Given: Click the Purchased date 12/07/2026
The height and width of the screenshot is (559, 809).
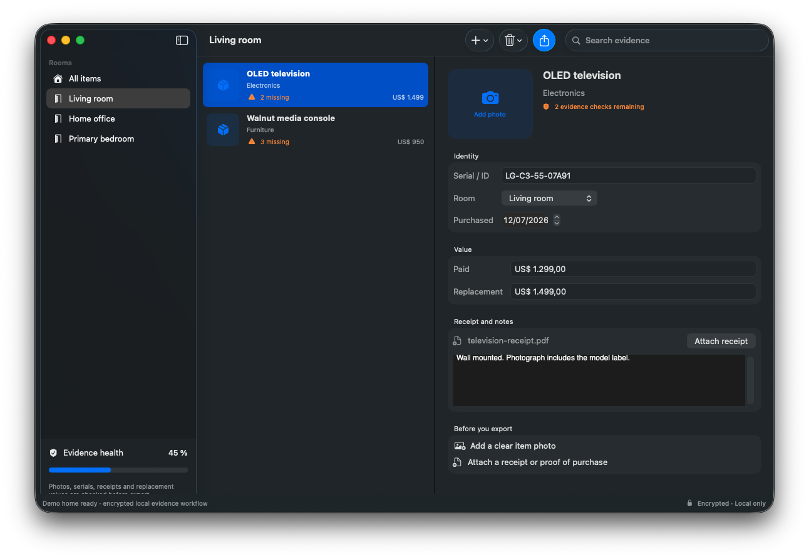Looking at the screenshot, I should click(x=526, y=220).
